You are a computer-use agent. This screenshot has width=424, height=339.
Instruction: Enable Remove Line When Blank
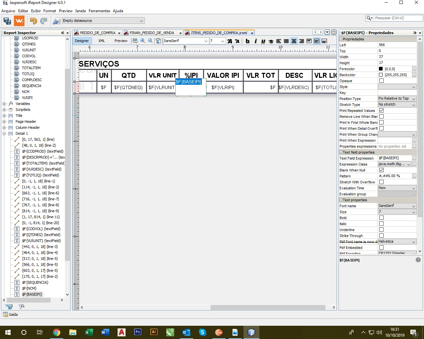pyautogui.click(x=381, y=117)
